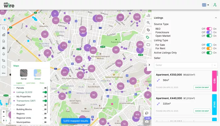Click the 683 listings cluster marker

(82, 30)
